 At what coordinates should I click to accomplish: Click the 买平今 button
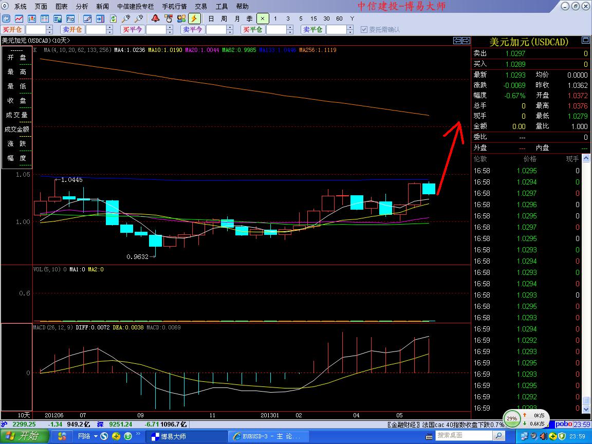133,29
